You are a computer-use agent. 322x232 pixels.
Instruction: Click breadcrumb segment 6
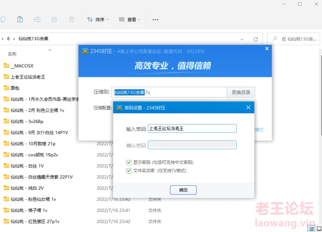pyautogui.click(x=8, y=39)
